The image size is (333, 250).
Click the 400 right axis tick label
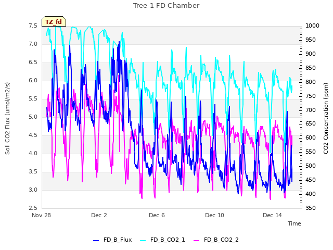click(x=311, y=194)
